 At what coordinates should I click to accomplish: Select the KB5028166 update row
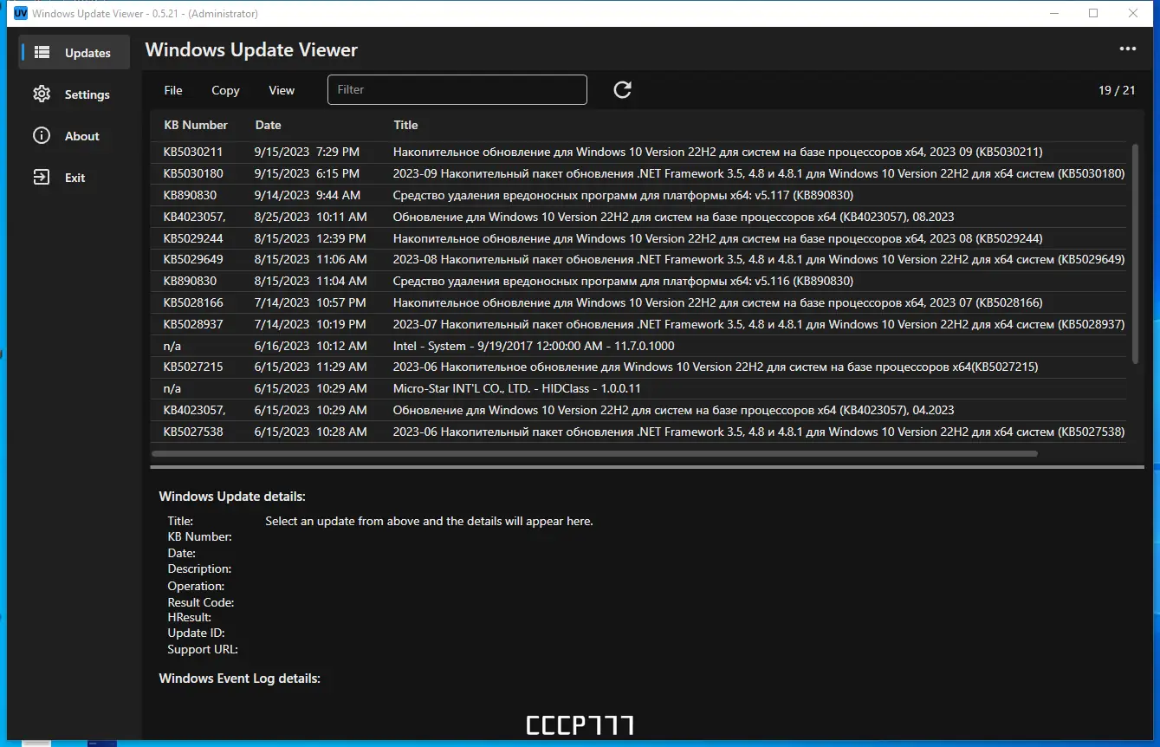coord(639,302)
